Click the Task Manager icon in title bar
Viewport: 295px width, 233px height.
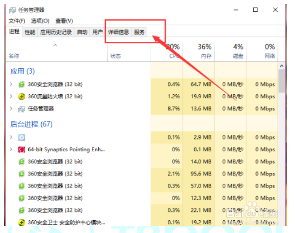pos(12,10)
